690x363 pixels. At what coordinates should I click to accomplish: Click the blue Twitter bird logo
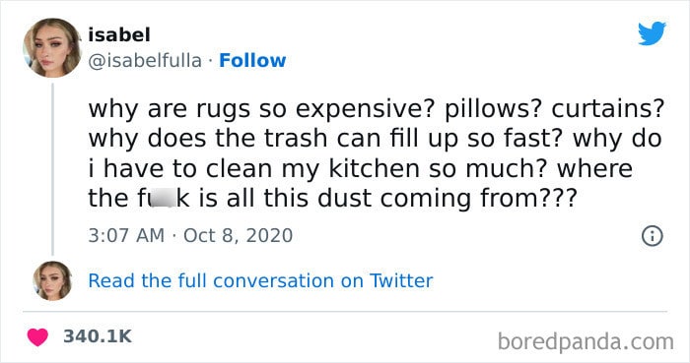pos(653,32)
